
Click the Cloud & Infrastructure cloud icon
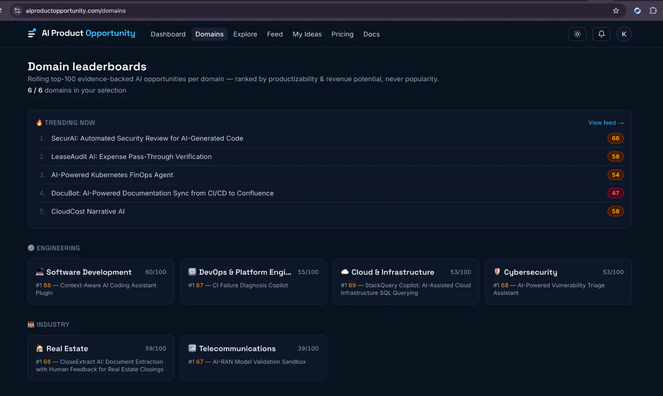[x=345, y=272]
